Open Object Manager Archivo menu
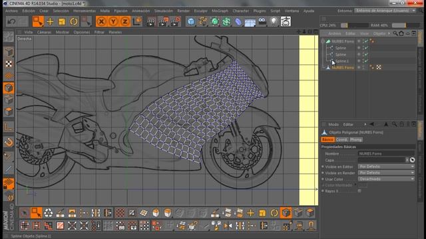Image resolution: width=426 pixels, height=239 pixels. pyautogui.click(x=335, y=34)
